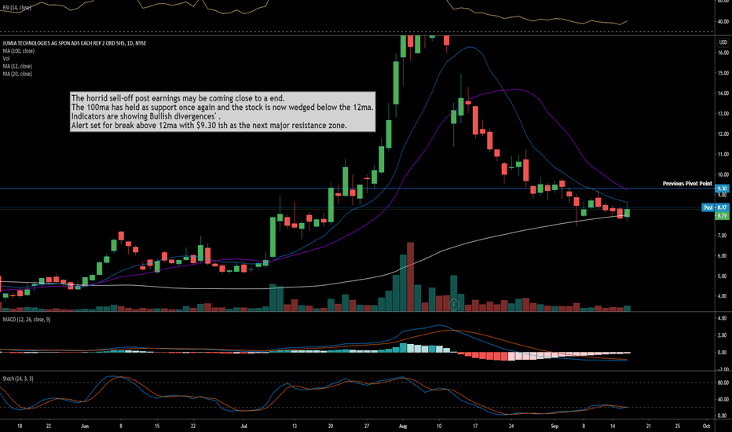Click the 'Jun' date axis label

coord(85,426)
